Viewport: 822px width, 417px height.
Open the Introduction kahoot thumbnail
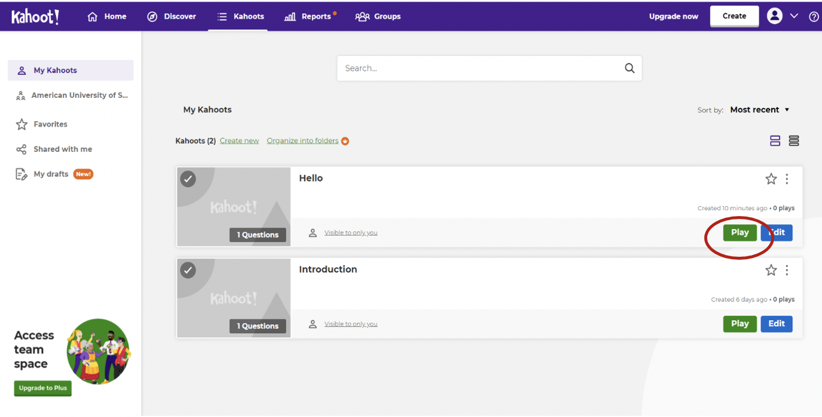(234, 298)
